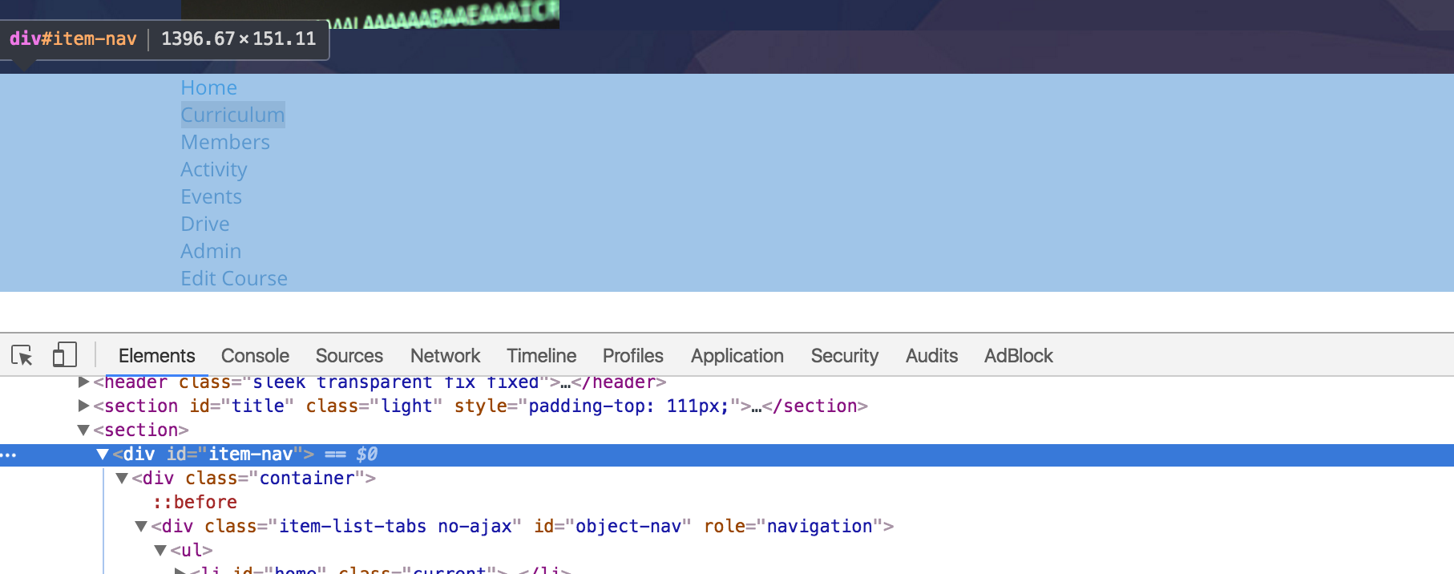Visit the Activity nav link

214,169
